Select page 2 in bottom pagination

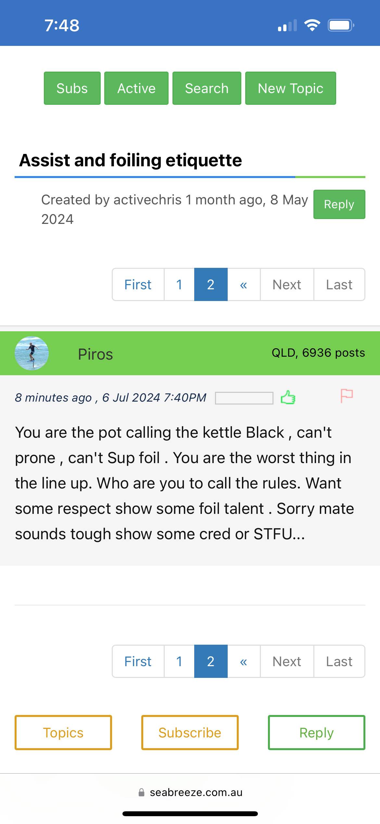click(211, 661)
